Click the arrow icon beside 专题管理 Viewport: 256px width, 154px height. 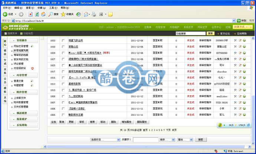pyautogui.click(x=32, y=85)
